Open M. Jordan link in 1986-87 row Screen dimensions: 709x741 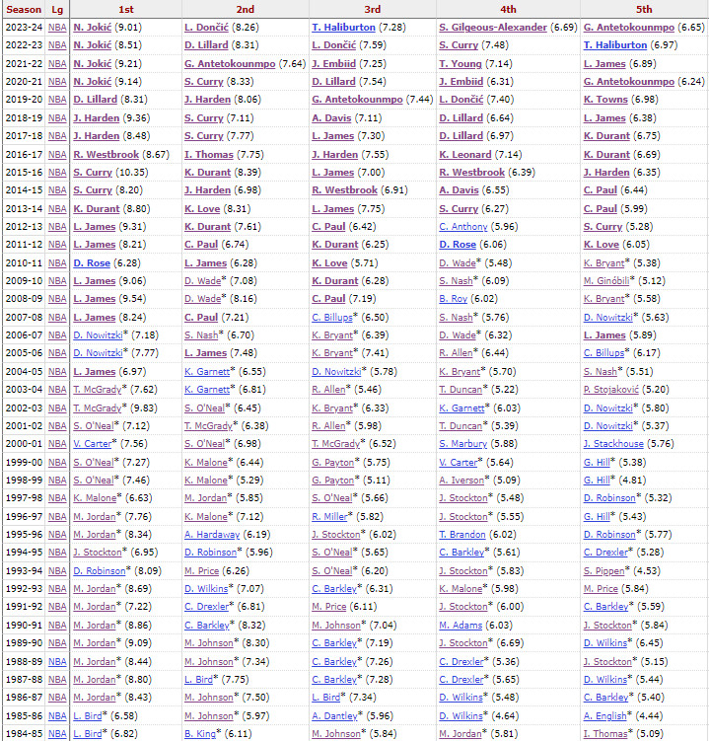click(x=95, y=698)
